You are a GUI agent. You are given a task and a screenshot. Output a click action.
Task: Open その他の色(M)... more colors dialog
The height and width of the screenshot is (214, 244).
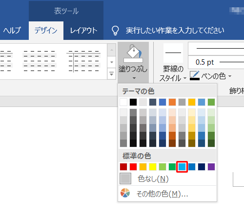(167, 194)
